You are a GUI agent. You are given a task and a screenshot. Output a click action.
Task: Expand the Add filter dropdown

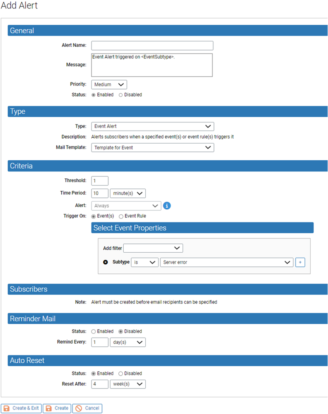(x=153, y=248)
